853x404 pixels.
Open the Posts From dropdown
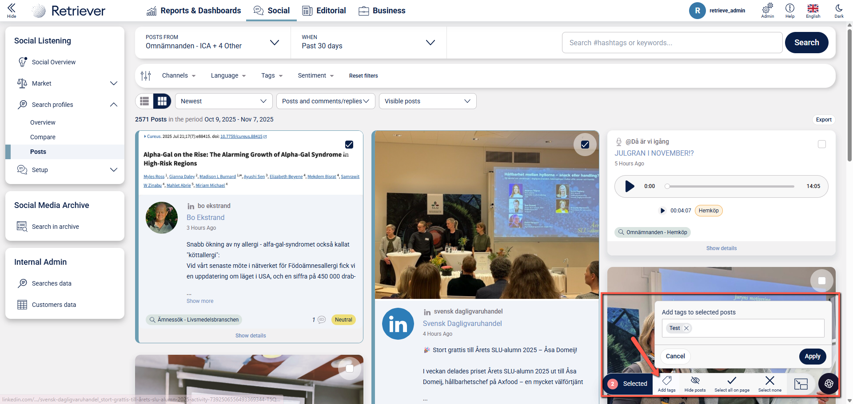coord(213,43)
